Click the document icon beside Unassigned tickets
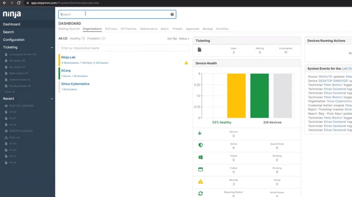Viewport: 352px width, 197px height. coord(6,54)
